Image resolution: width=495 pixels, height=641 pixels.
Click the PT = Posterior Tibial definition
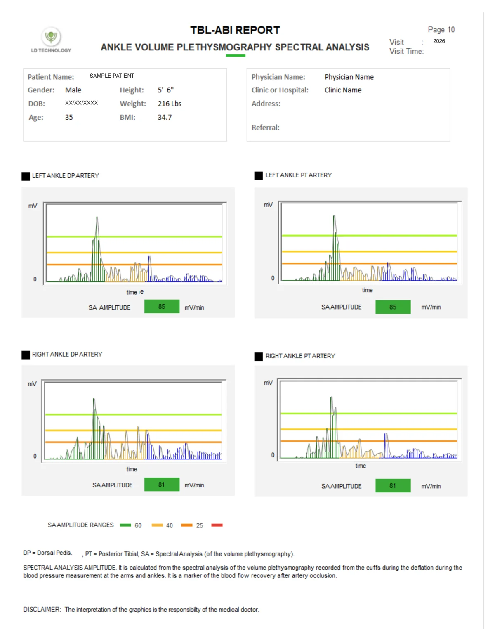[112, 554]
